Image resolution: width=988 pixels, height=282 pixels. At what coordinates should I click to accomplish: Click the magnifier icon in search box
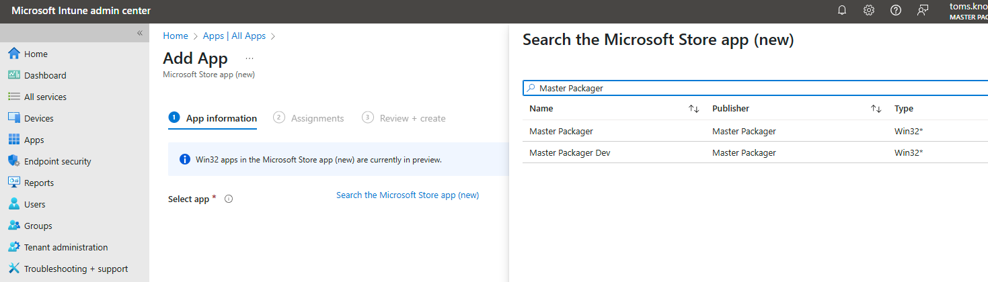pos(531,88)
